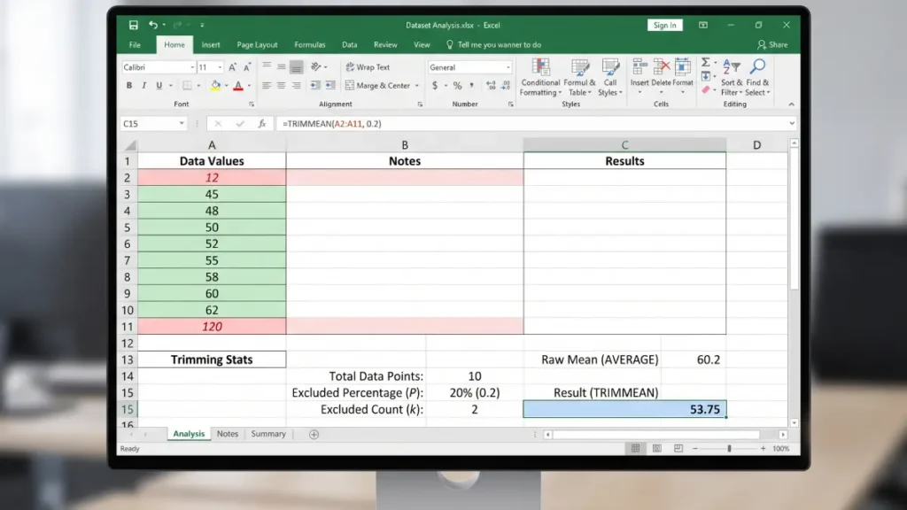Click the Undo arrow icon
This screenshot has height=510, width=907.
[x=153, y=25]
